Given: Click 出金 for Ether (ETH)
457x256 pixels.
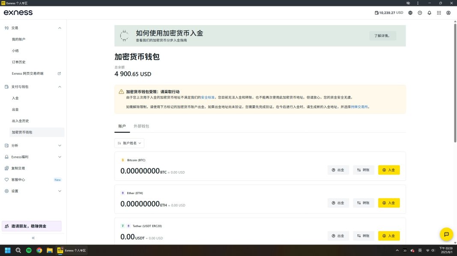Looking at the screenshot, I should click(x=338, y=203).
